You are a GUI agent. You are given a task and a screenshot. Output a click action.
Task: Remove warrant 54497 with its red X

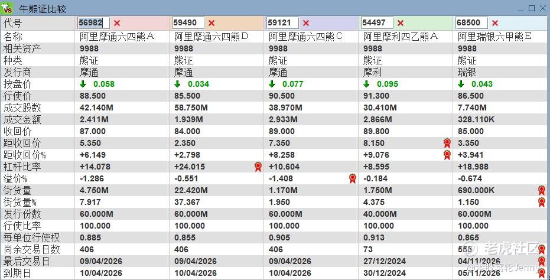click(x=400, y=23)
